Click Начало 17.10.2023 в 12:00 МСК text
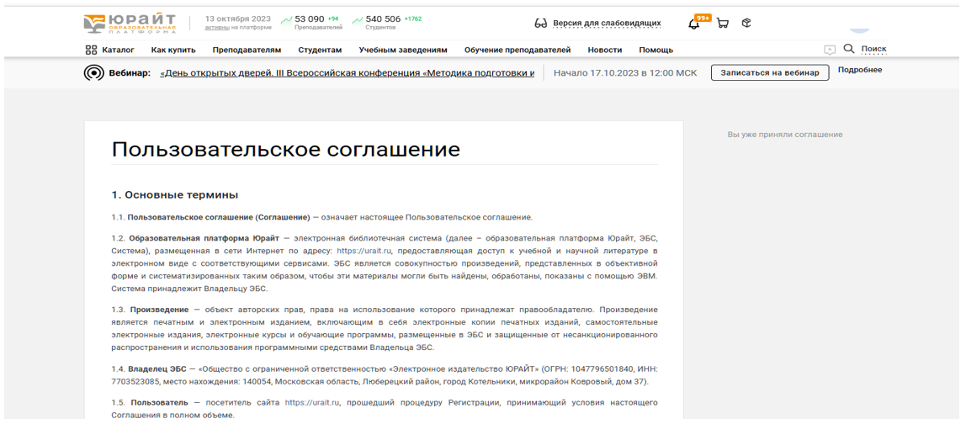 (625, 72)
